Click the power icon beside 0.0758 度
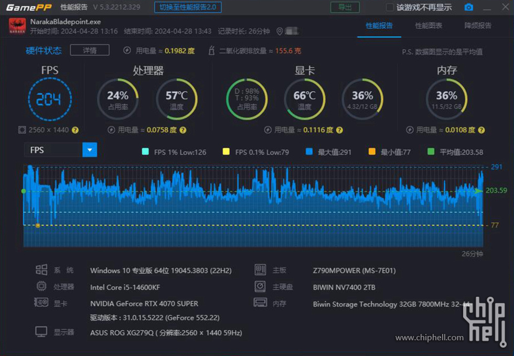This screenshot has height=356, width=514. (111, 130)
